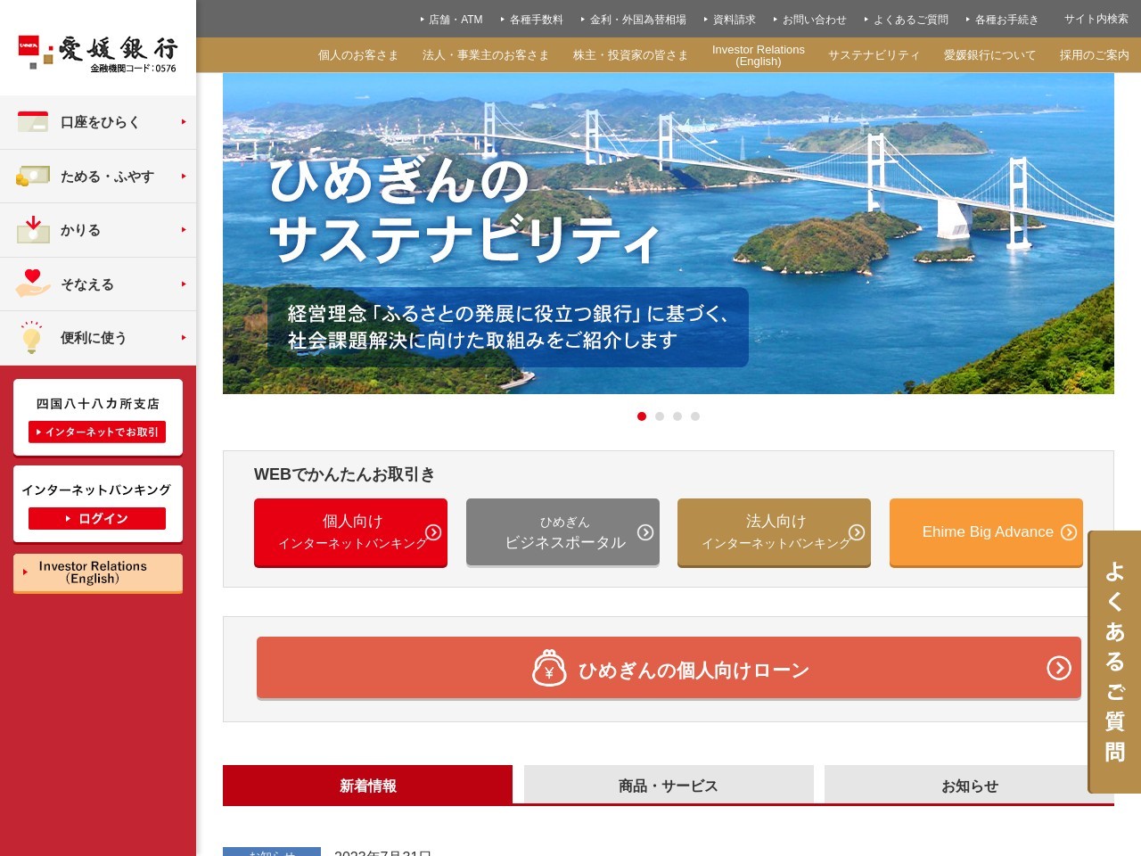
Task: Open 個人のお客さま menu
Action: point(358,55)
